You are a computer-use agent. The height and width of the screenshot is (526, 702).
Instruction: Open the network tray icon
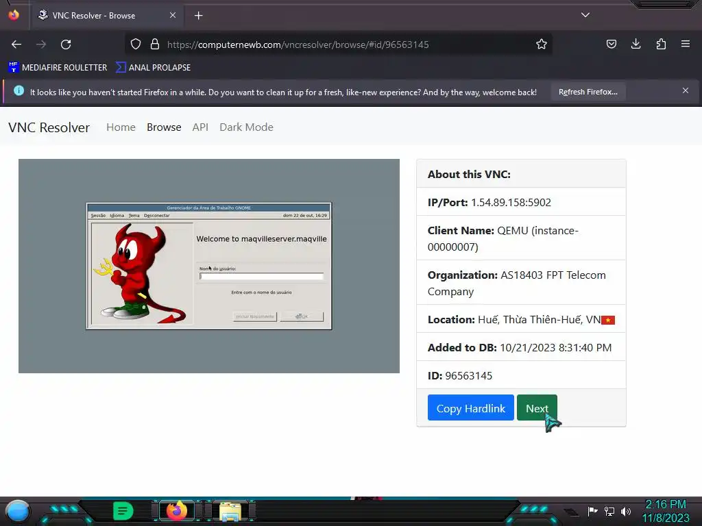click(609, 511)
